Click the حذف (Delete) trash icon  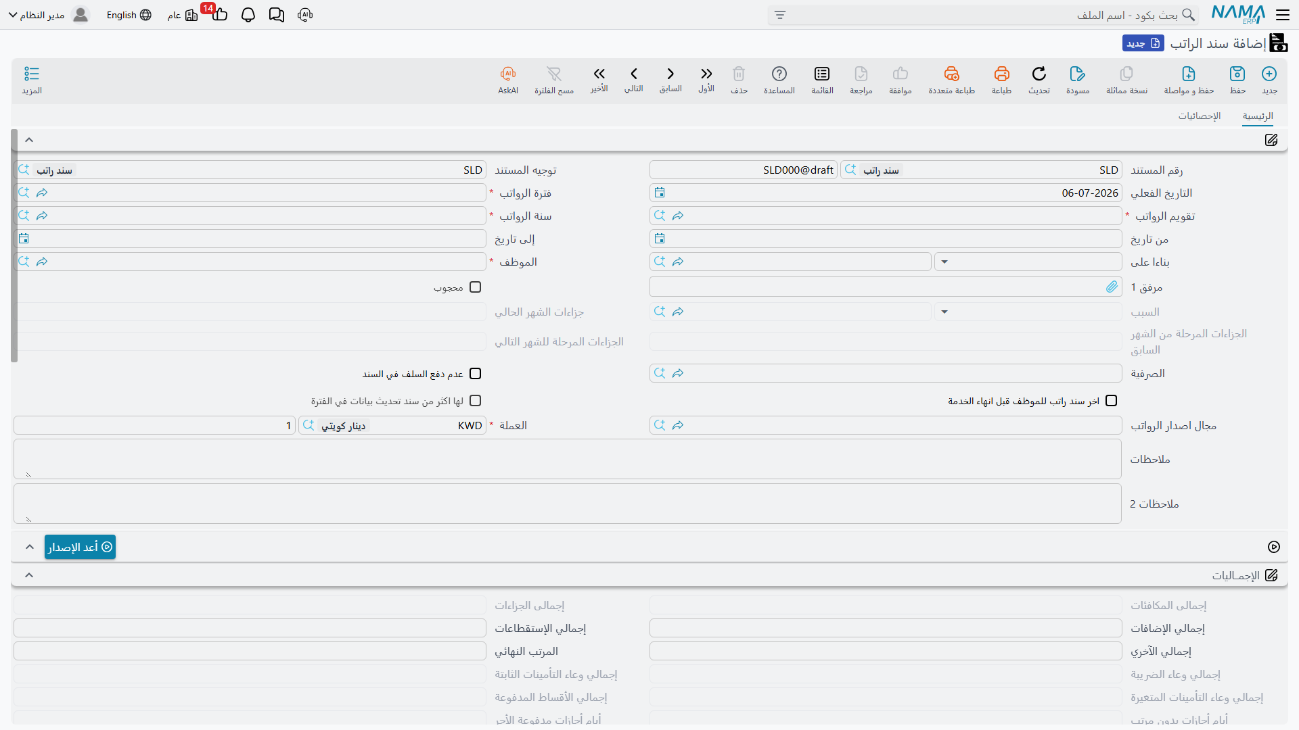pyautogui.click(x=739, y=74)
